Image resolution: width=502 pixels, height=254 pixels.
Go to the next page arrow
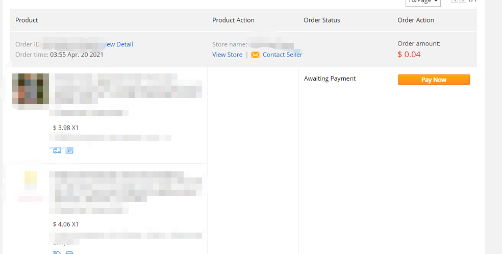[x=463, y=1]
